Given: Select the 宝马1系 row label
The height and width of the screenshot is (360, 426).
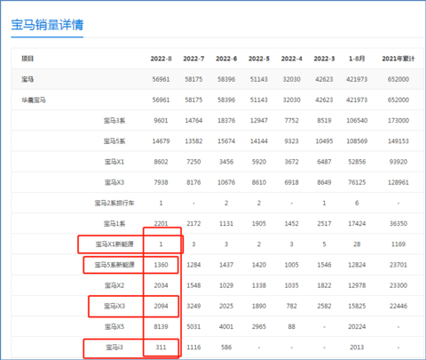Looking at the screenshot, I should click(114, 223).
